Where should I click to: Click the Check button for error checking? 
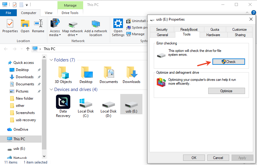tap(229, 62)
